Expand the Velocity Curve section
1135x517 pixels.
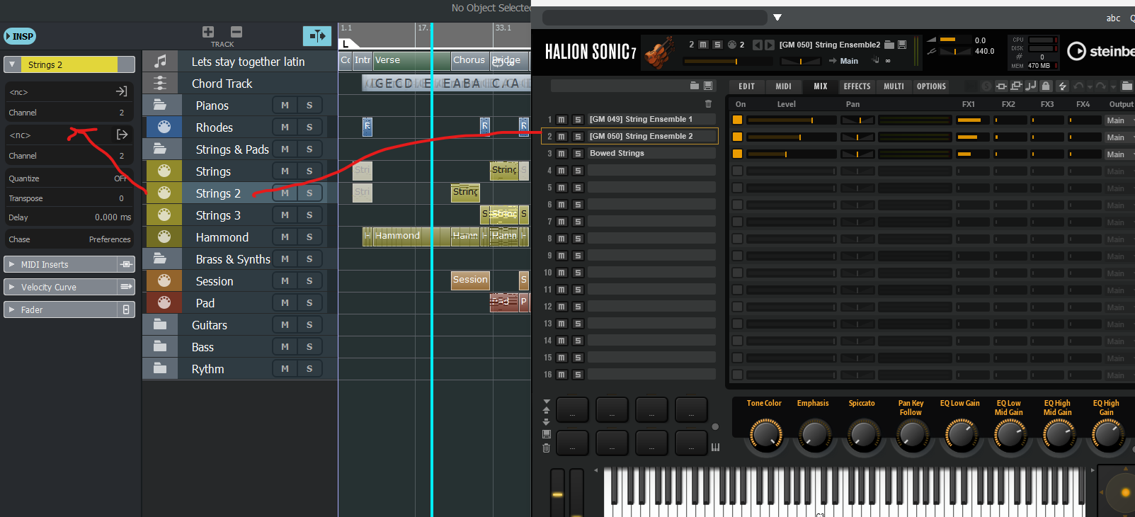[11, 287]
